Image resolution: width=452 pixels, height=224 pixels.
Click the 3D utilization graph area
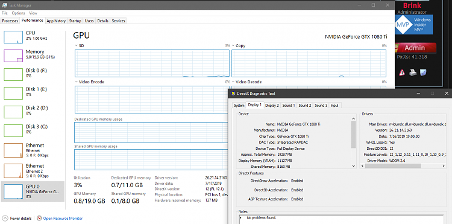click(x=152, y=63)
